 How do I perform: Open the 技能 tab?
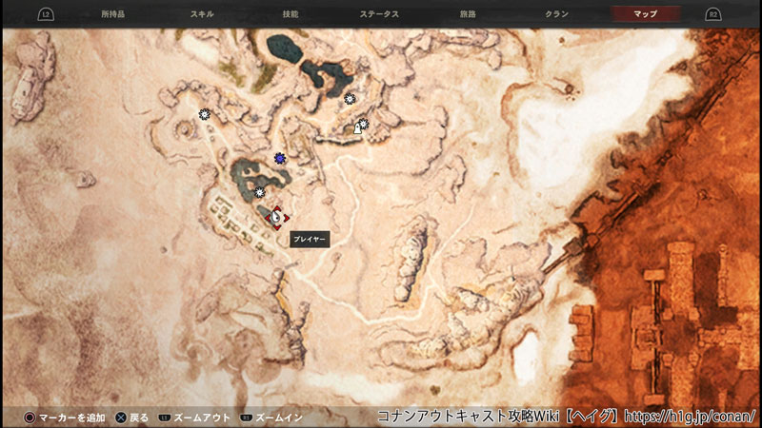coord(291,14)
